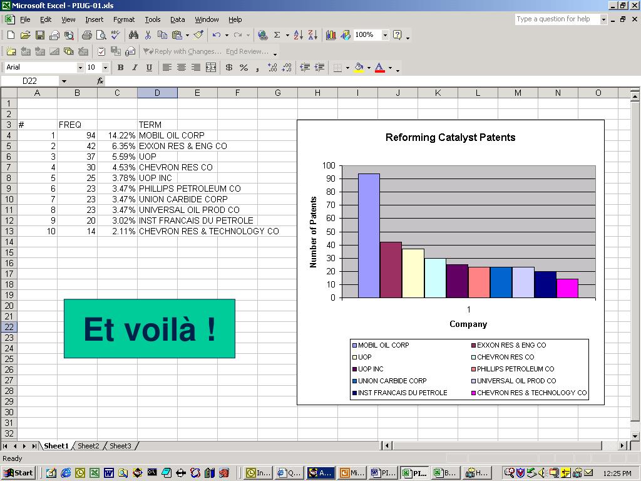
Task: Expand the font size dropdown
Action: coord(105,68)
